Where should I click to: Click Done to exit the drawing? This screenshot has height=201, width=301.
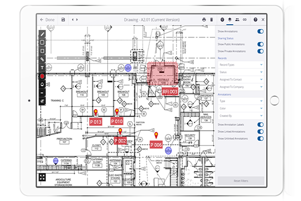pyautogui.click(x=48, y=20)
